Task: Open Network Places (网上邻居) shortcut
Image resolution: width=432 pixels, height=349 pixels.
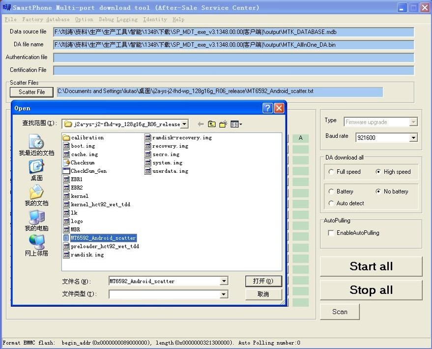Action: (36, 245)
